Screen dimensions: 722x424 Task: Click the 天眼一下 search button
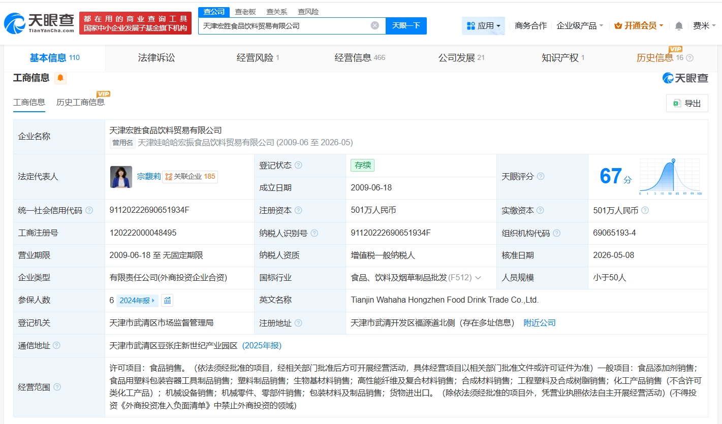click(x=406, y=26)
